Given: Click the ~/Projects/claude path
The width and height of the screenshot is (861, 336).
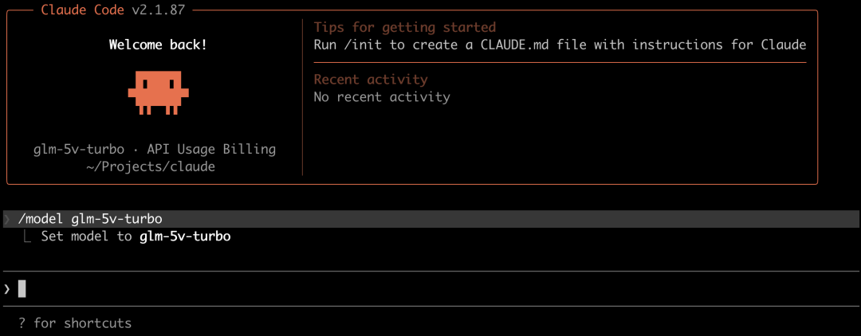Looking at the screenshot, I should (x=150, y=166).
